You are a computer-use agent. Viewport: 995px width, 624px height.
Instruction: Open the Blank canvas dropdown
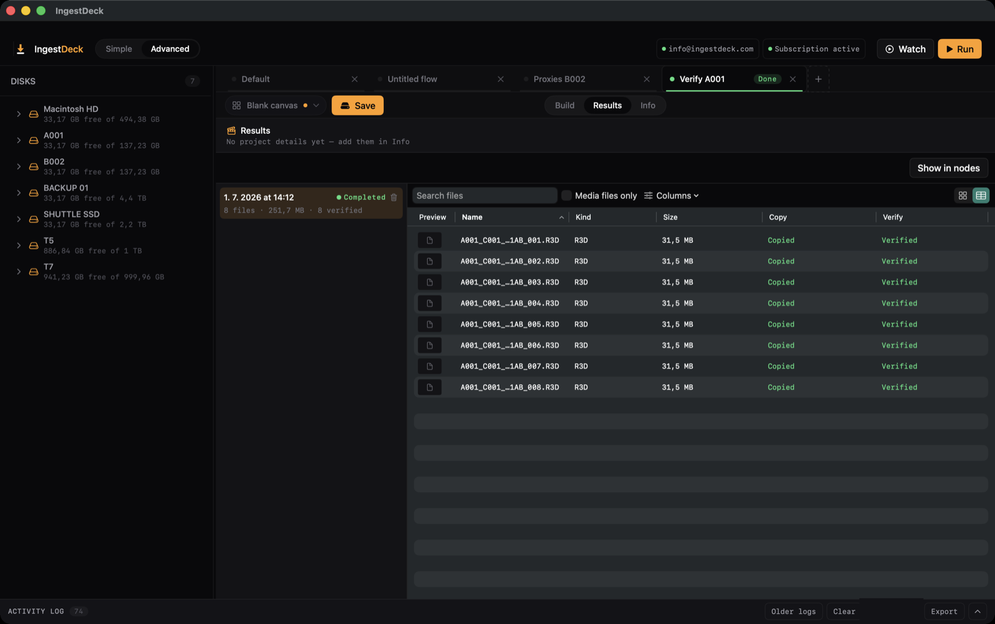coord(276,106)
